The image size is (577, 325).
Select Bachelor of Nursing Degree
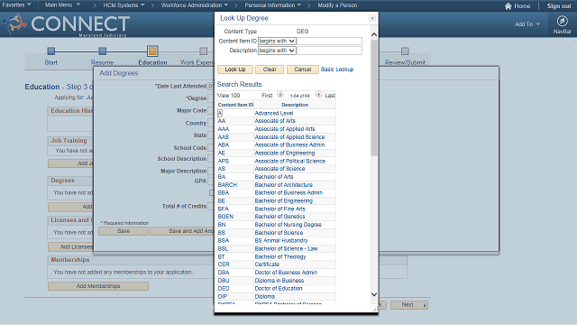pos(288,225)
